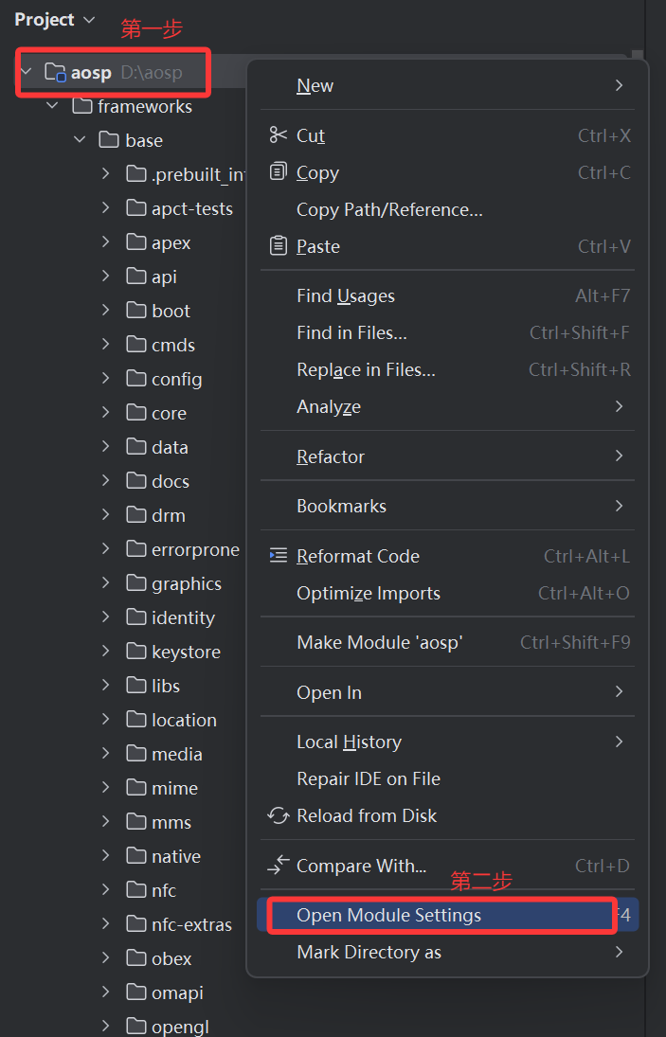Select the location folder row

click(x=123, y=720)
